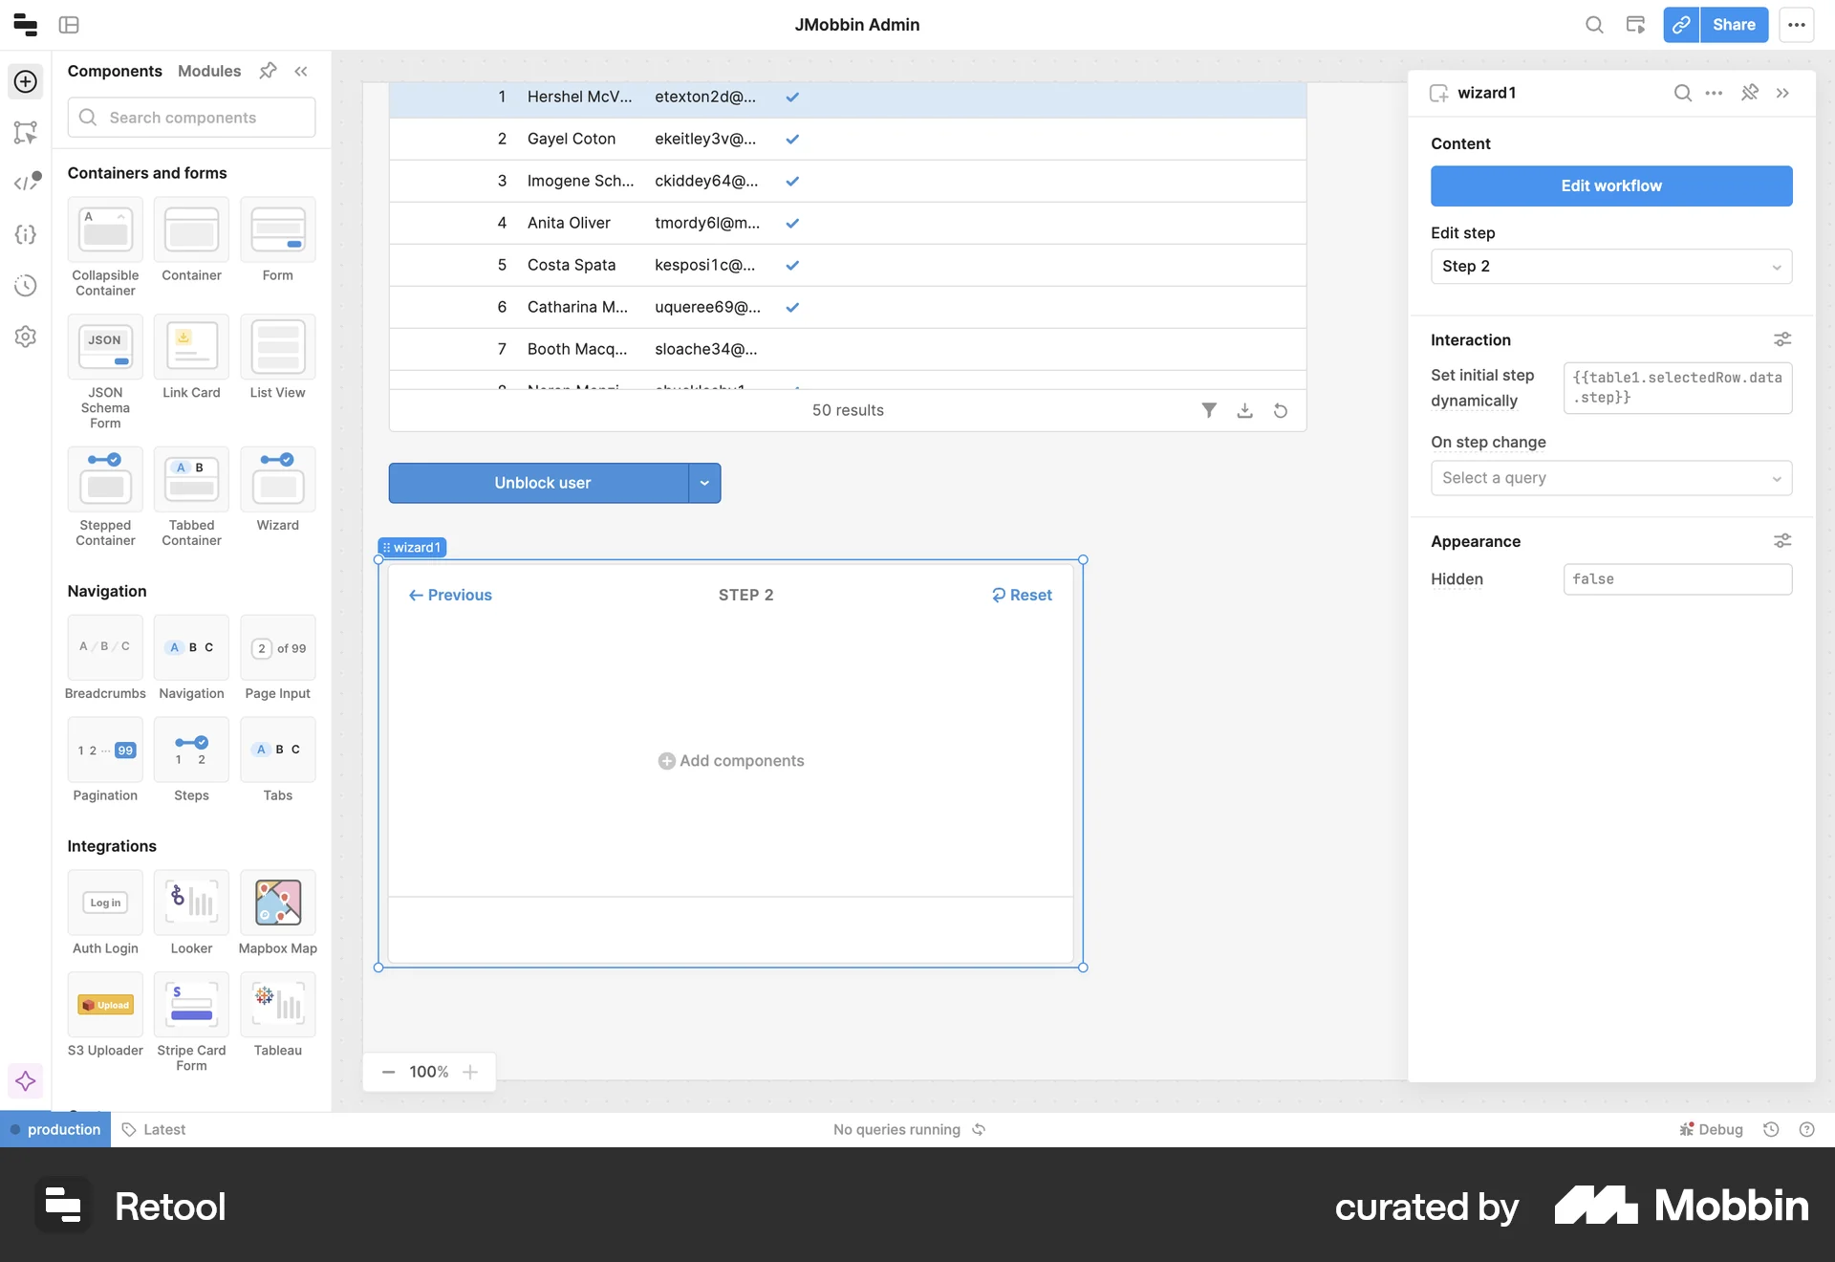Open the state viewer {i} icon

tap(26, 234)
